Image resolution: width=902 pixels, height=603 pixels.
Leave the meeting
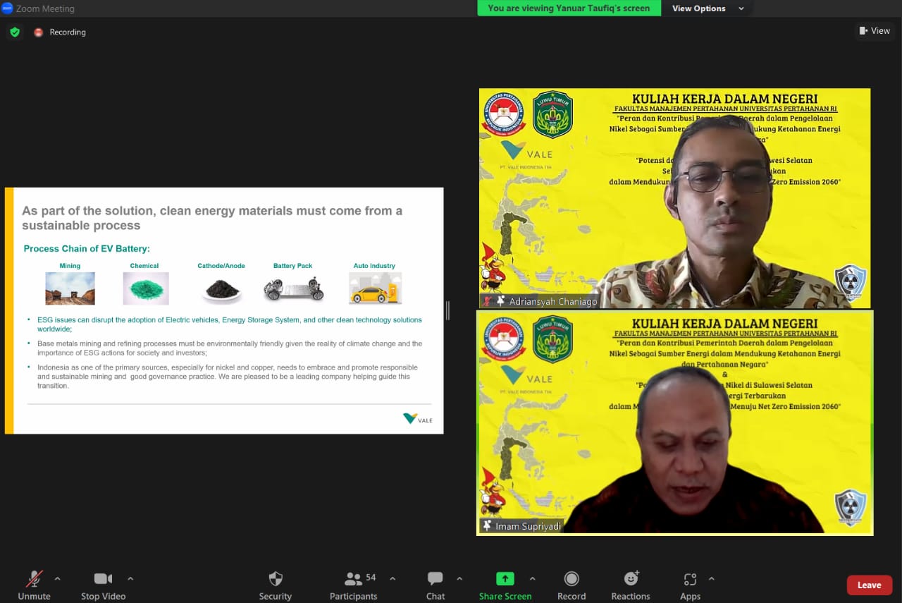pyautogui.click(x=869, y=585)
